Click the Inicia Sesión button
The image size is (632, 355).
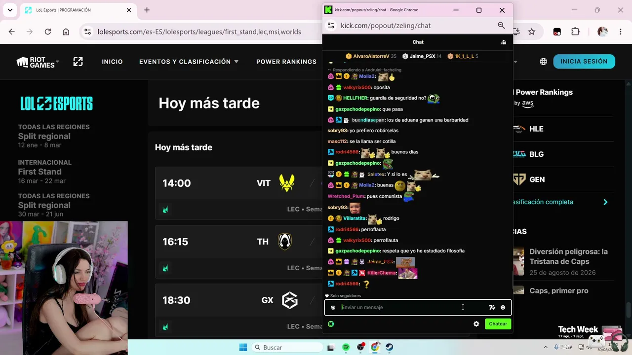pos(584,62)
